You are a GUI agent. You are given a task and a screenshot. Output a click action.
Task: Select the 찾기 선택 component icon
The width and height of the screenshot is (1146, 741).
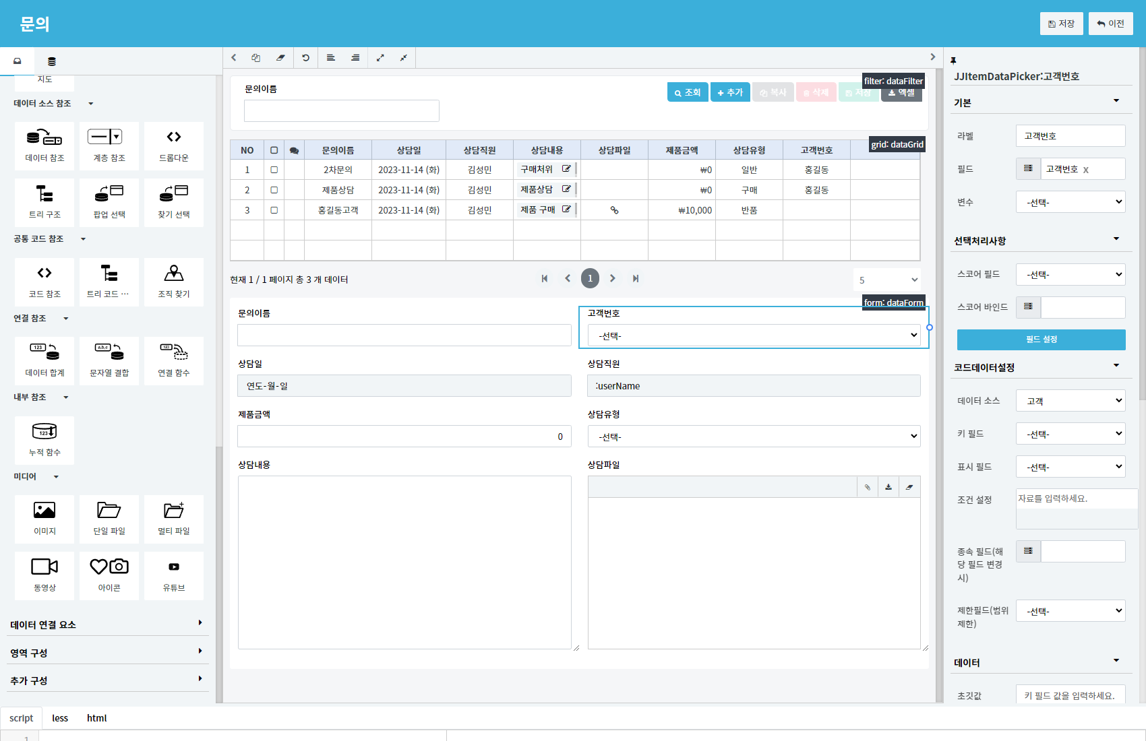point(174,202)
